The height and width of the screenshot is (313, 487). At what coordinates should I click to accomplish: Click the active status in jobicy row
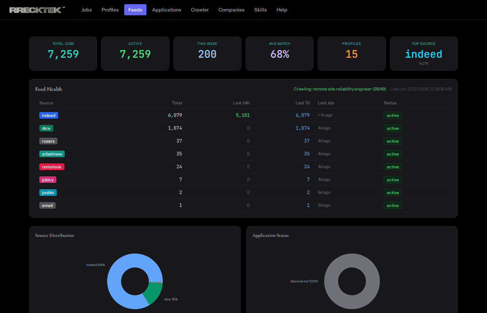[x=393, y=180]
